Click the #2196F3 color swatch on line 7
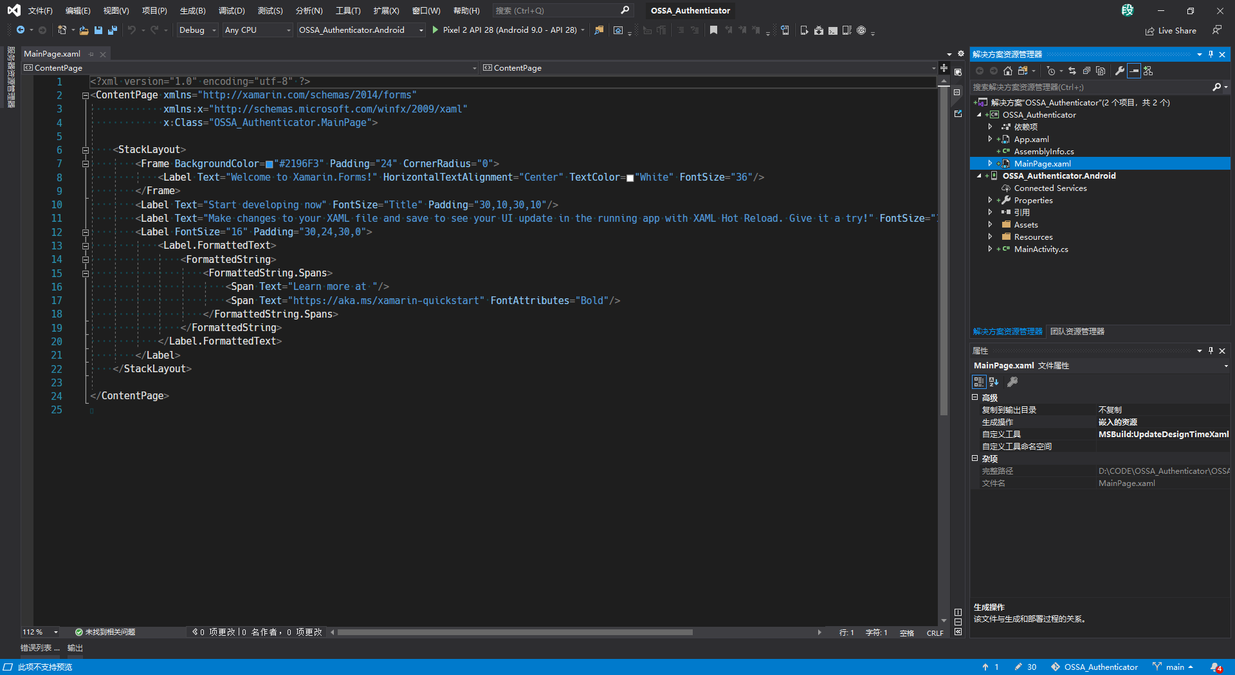The image size is (1235, 675). coord(269,165)
